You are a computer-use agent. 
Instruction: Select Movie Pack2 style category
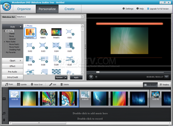coord(14,47)
